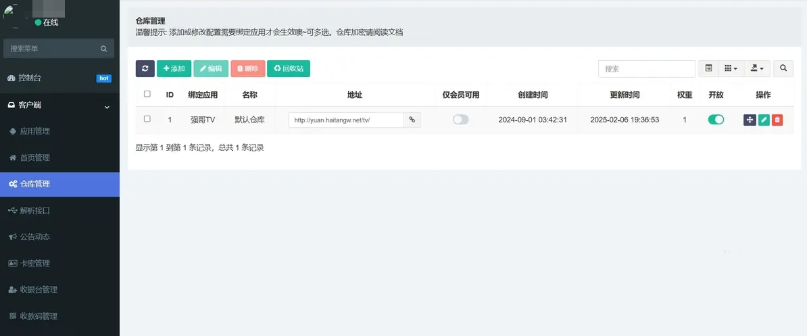Viewport: 807px width, 336px height.
Task: Open the export data dropdown
Action: pyautogui.click(x=757, y=68)
